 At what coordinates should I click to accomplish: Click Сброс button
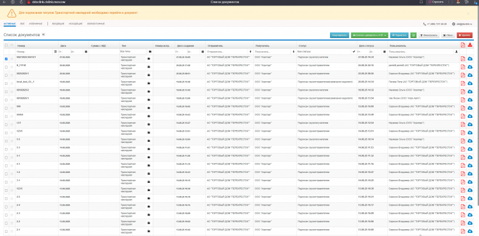[448, 36]
